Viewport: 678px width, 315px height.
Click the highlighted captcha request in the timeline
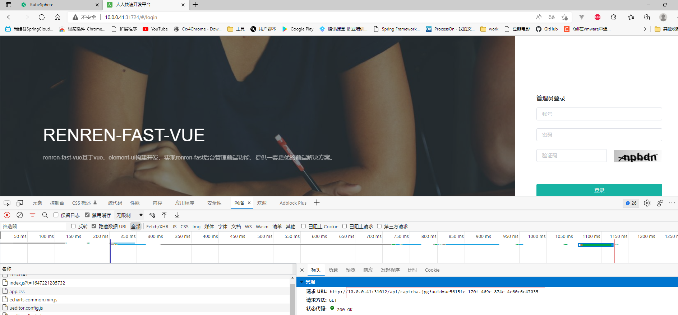tap(596, 245)
